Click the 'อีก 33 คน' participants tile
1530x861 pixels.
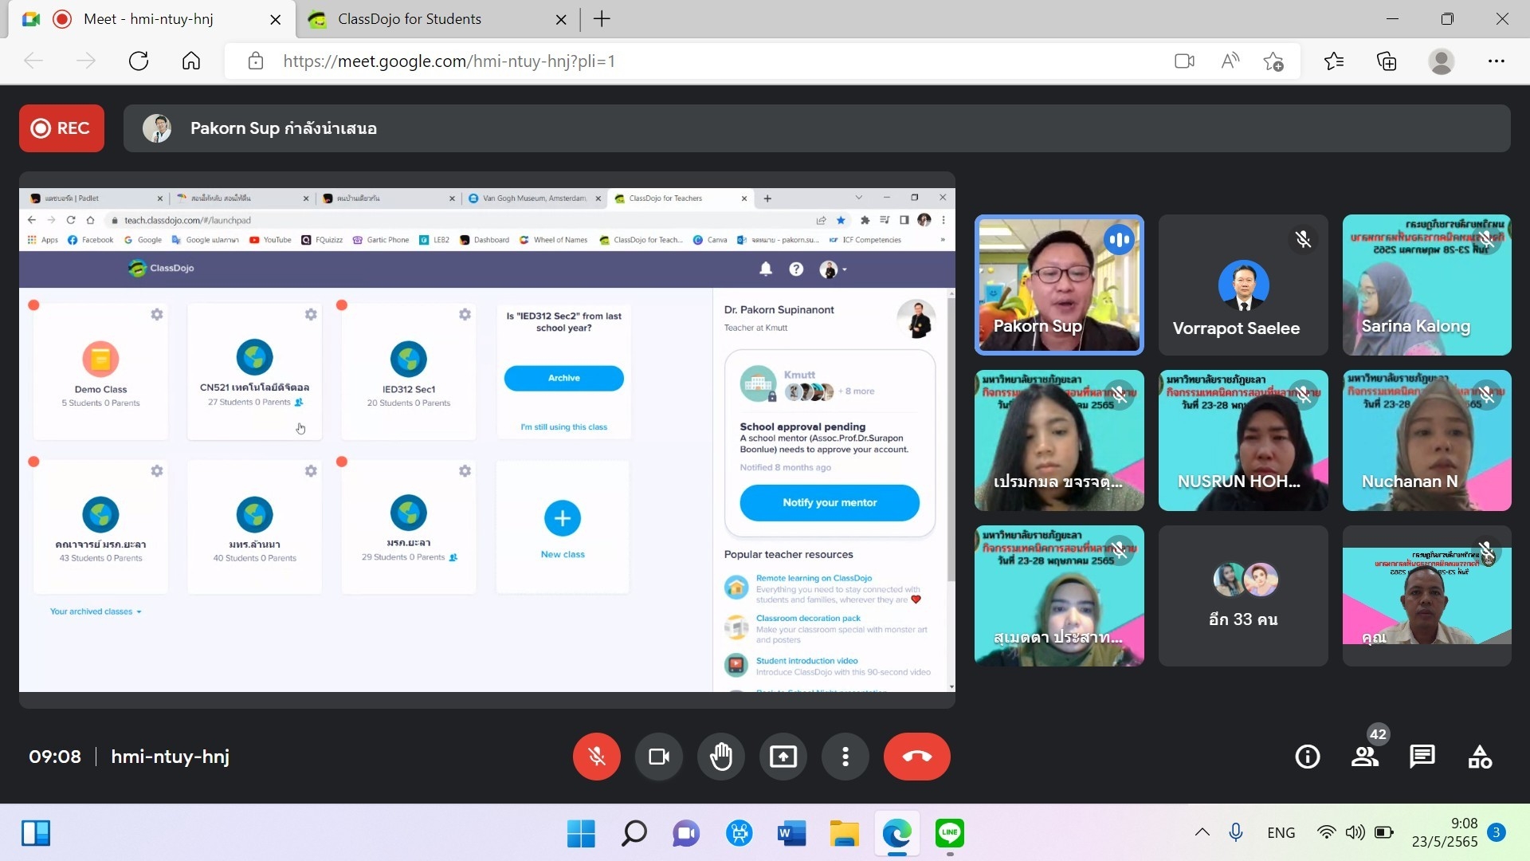pyautogui.click(x=1242, y=596)
